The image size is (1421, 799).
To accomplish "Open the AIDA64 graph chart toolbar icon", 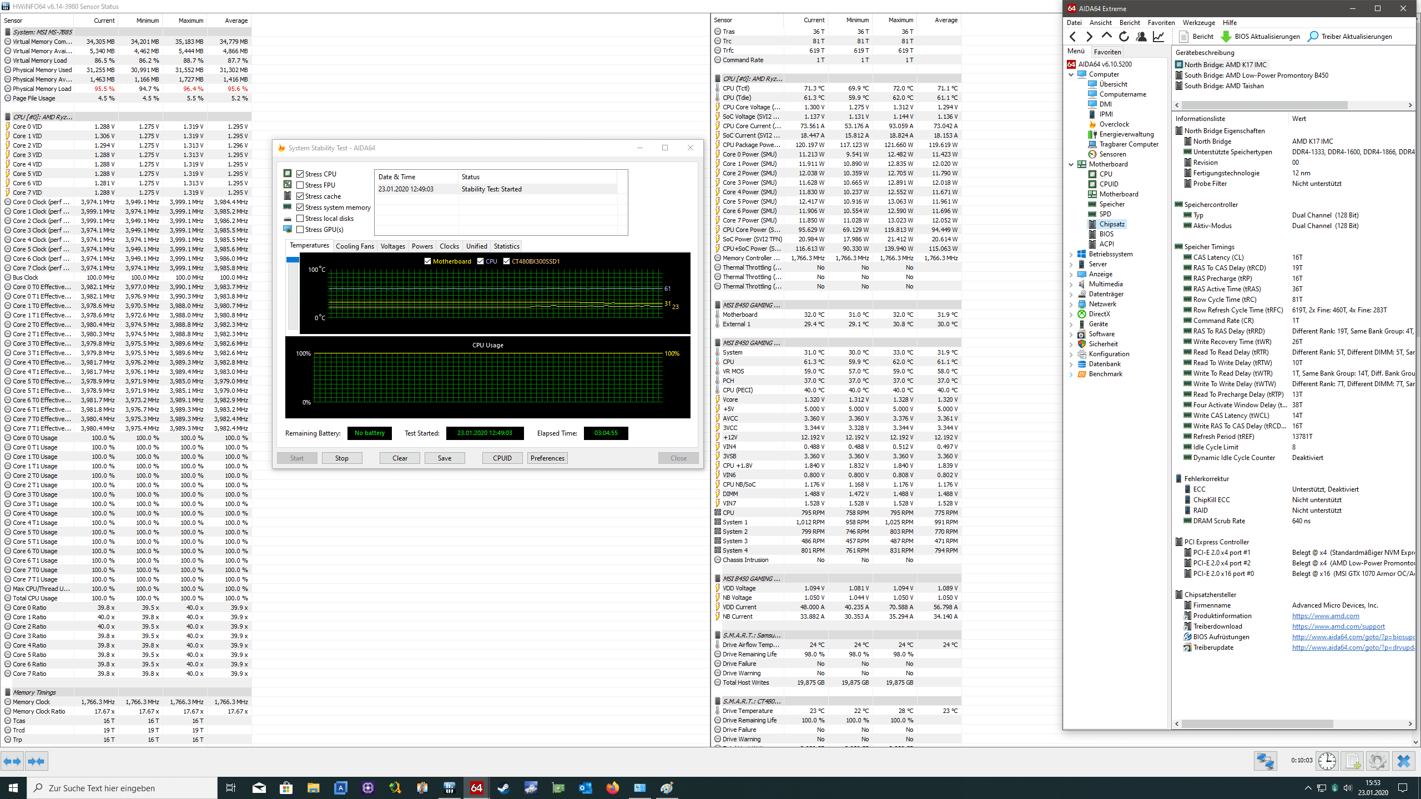I will point(1158,37).
